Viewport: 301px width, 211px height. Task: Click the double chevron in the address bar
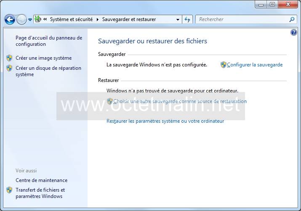45,19
